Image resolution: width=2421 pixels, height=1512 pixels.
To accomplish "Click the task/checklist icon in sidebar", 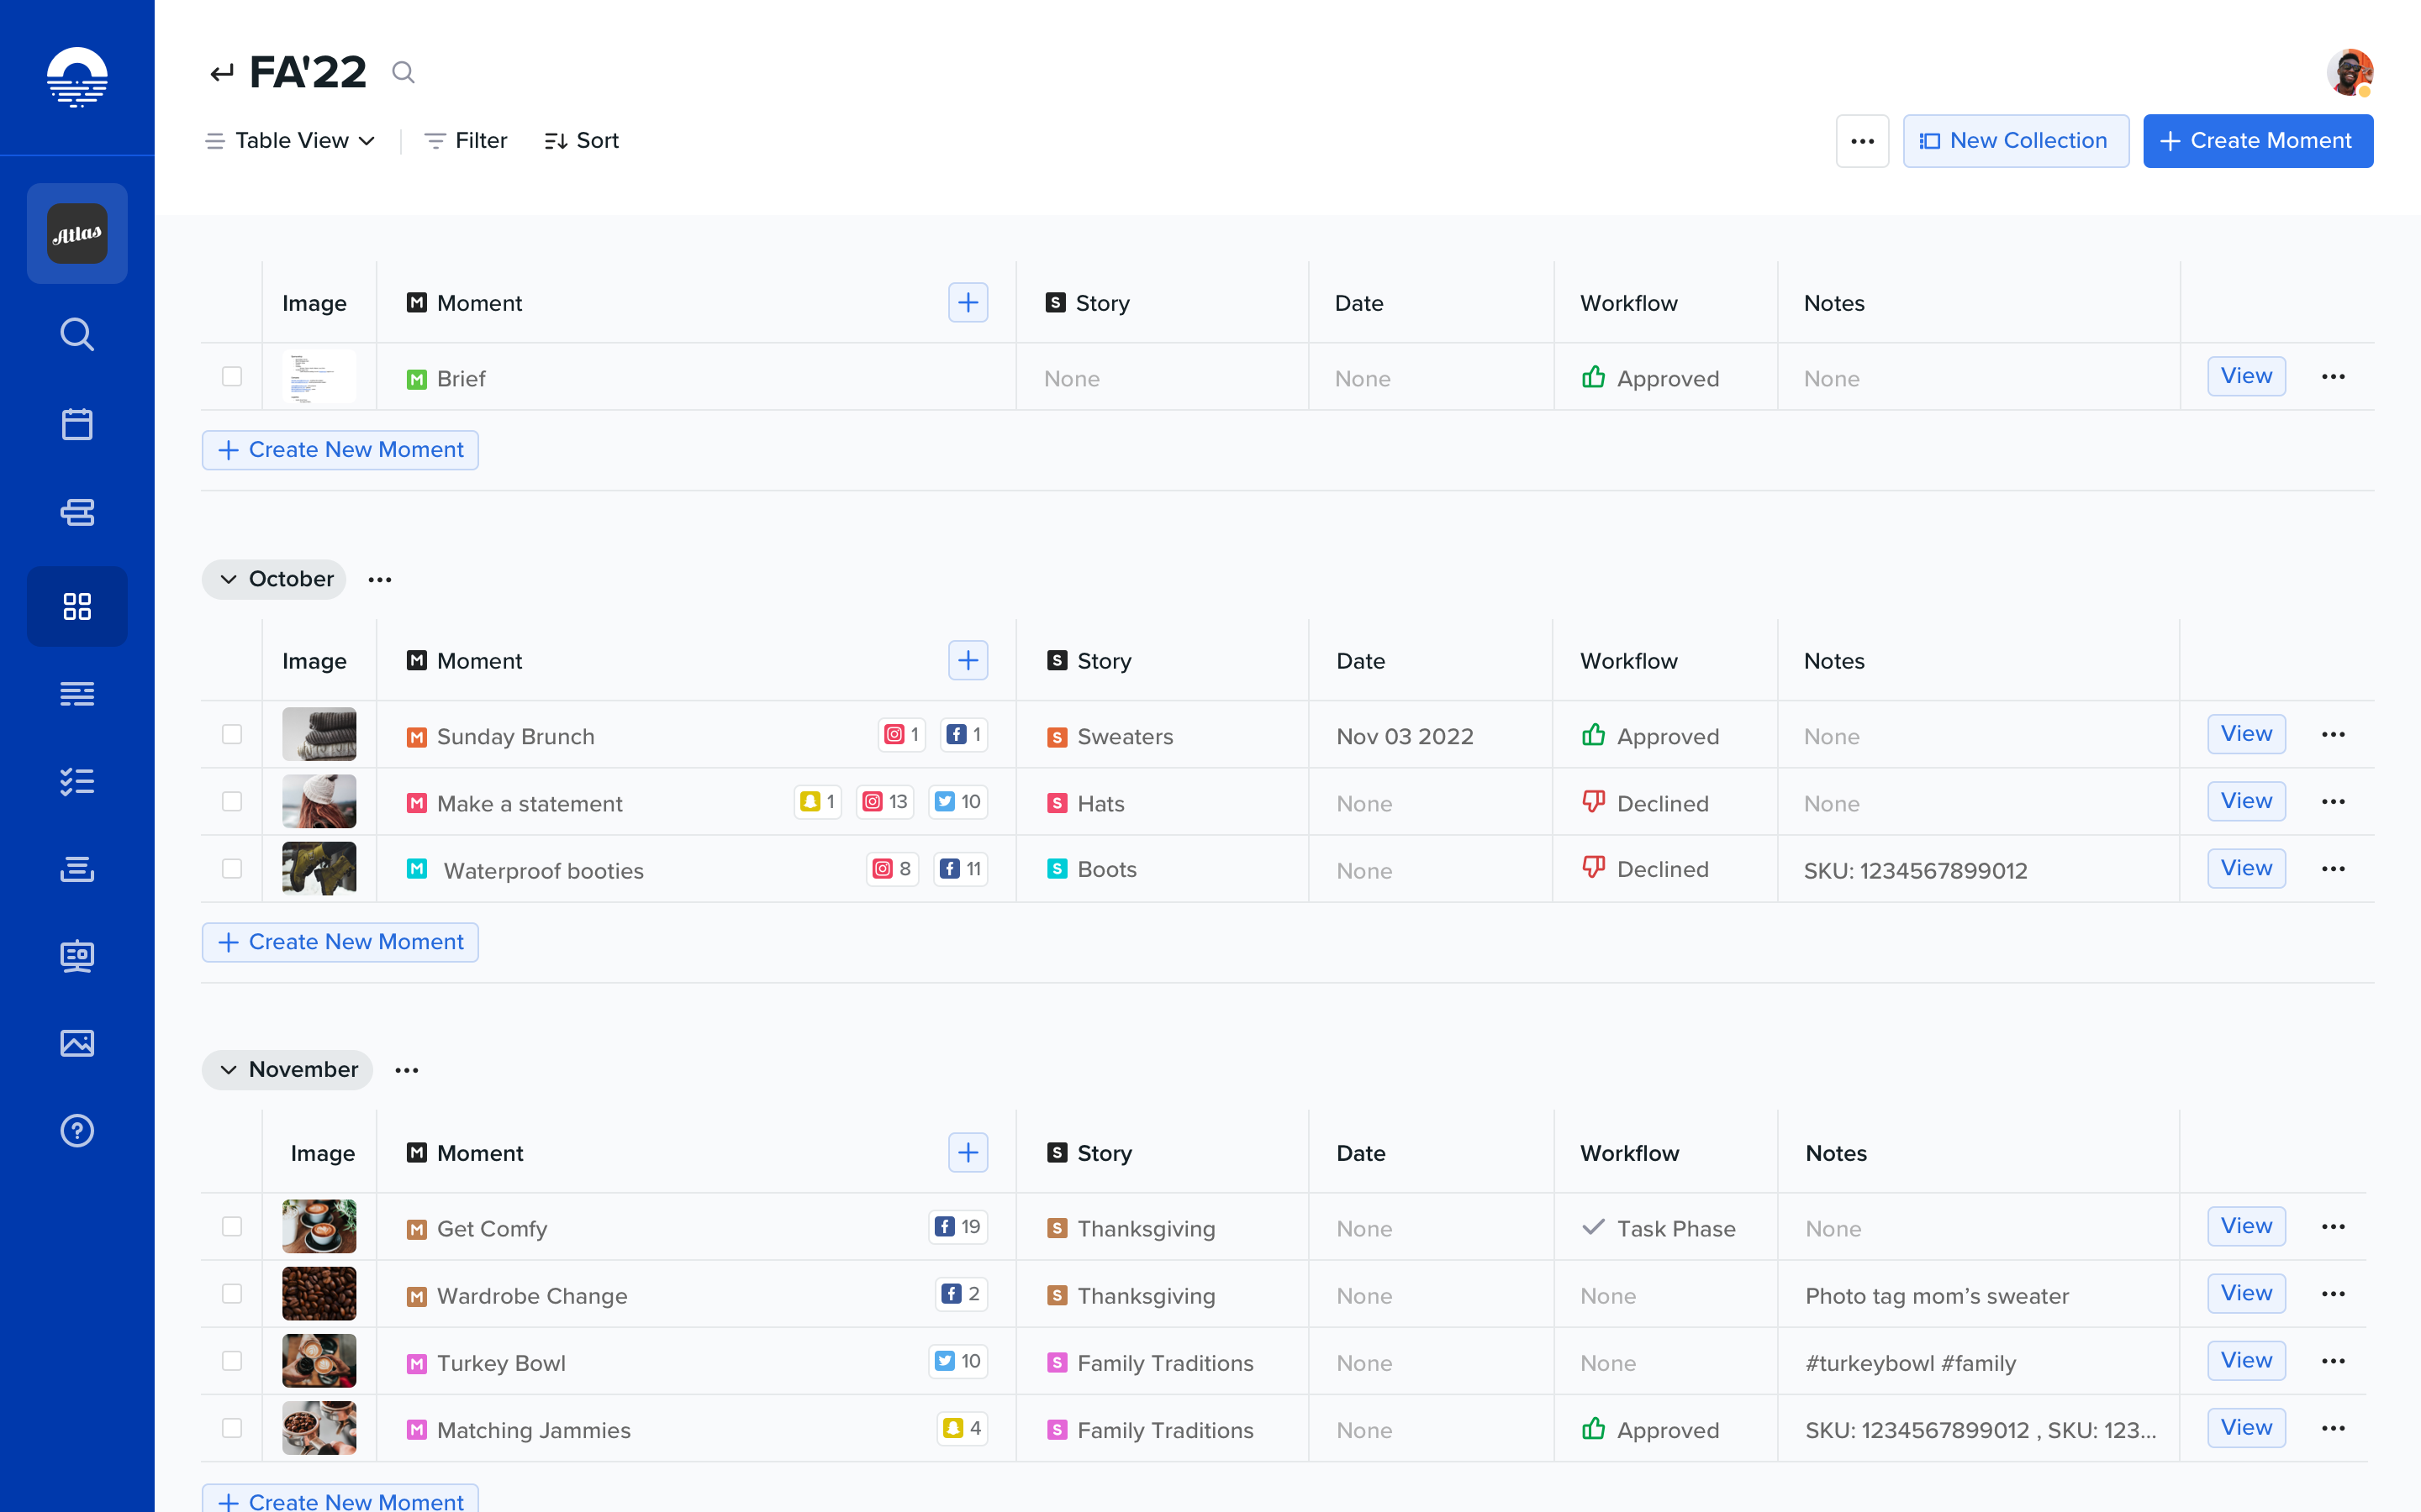I will point(76,780).
